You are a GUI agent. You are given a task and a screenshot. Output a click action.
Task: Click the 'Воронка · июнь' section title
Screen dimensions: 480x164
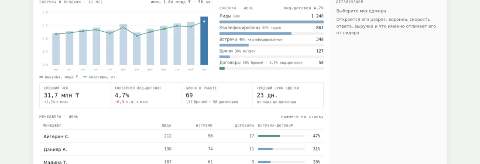point(237,8)
